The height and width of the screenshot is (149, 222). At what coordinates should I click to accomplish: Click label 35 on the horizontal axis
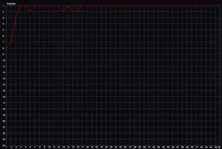pos(168,147)
